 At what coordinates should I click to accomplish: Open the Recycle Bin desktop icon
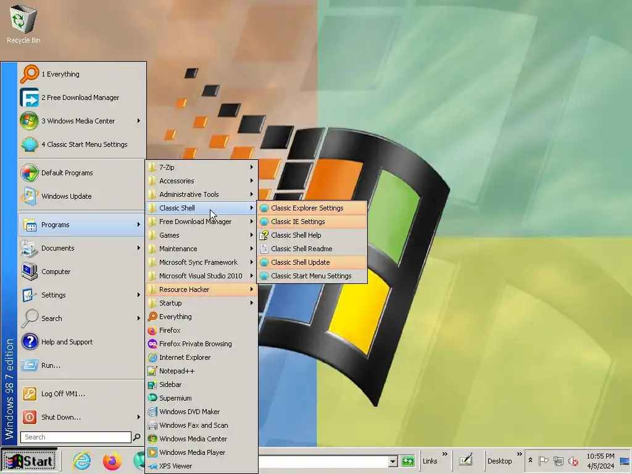(x=23, y=24)
